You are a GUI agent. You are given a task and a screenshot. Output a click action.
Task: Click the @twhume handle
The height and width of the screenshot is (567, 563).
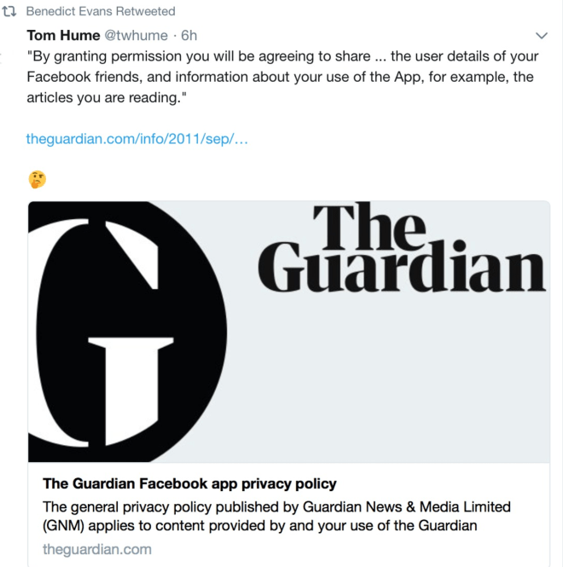[x=135, y=36]
